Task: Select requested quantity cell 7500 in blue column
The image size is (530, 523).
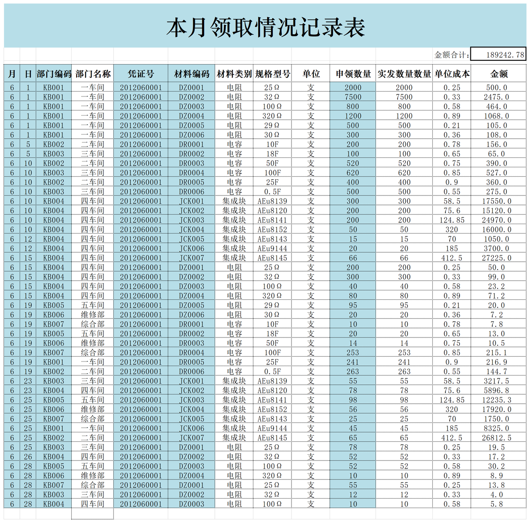Action: [x=353, y=97]
